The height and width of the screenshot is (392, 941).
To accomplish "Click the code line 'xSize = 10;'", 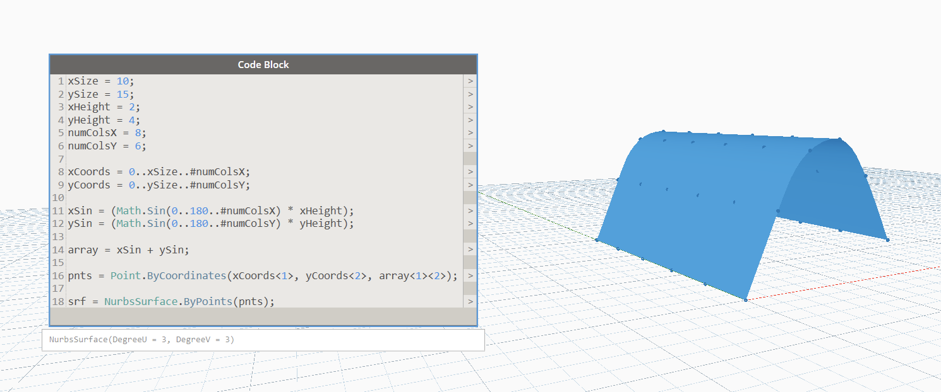I will pyautogui.click(x=101, y=81).
